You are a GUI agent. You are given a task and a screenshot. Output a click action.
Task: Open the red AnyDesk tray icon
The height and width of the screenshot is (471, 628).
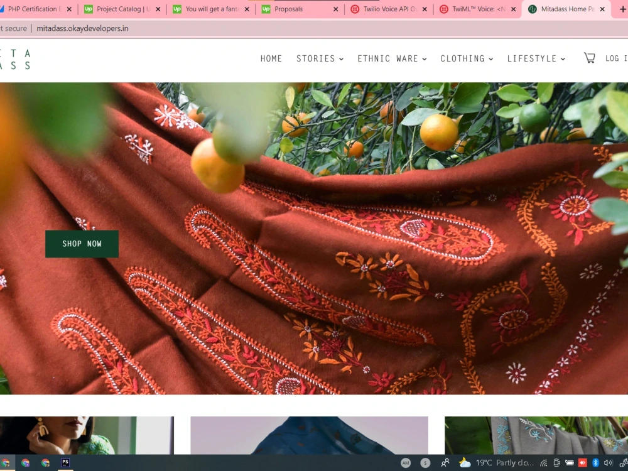pyautogui.click(x=582, y=463)
